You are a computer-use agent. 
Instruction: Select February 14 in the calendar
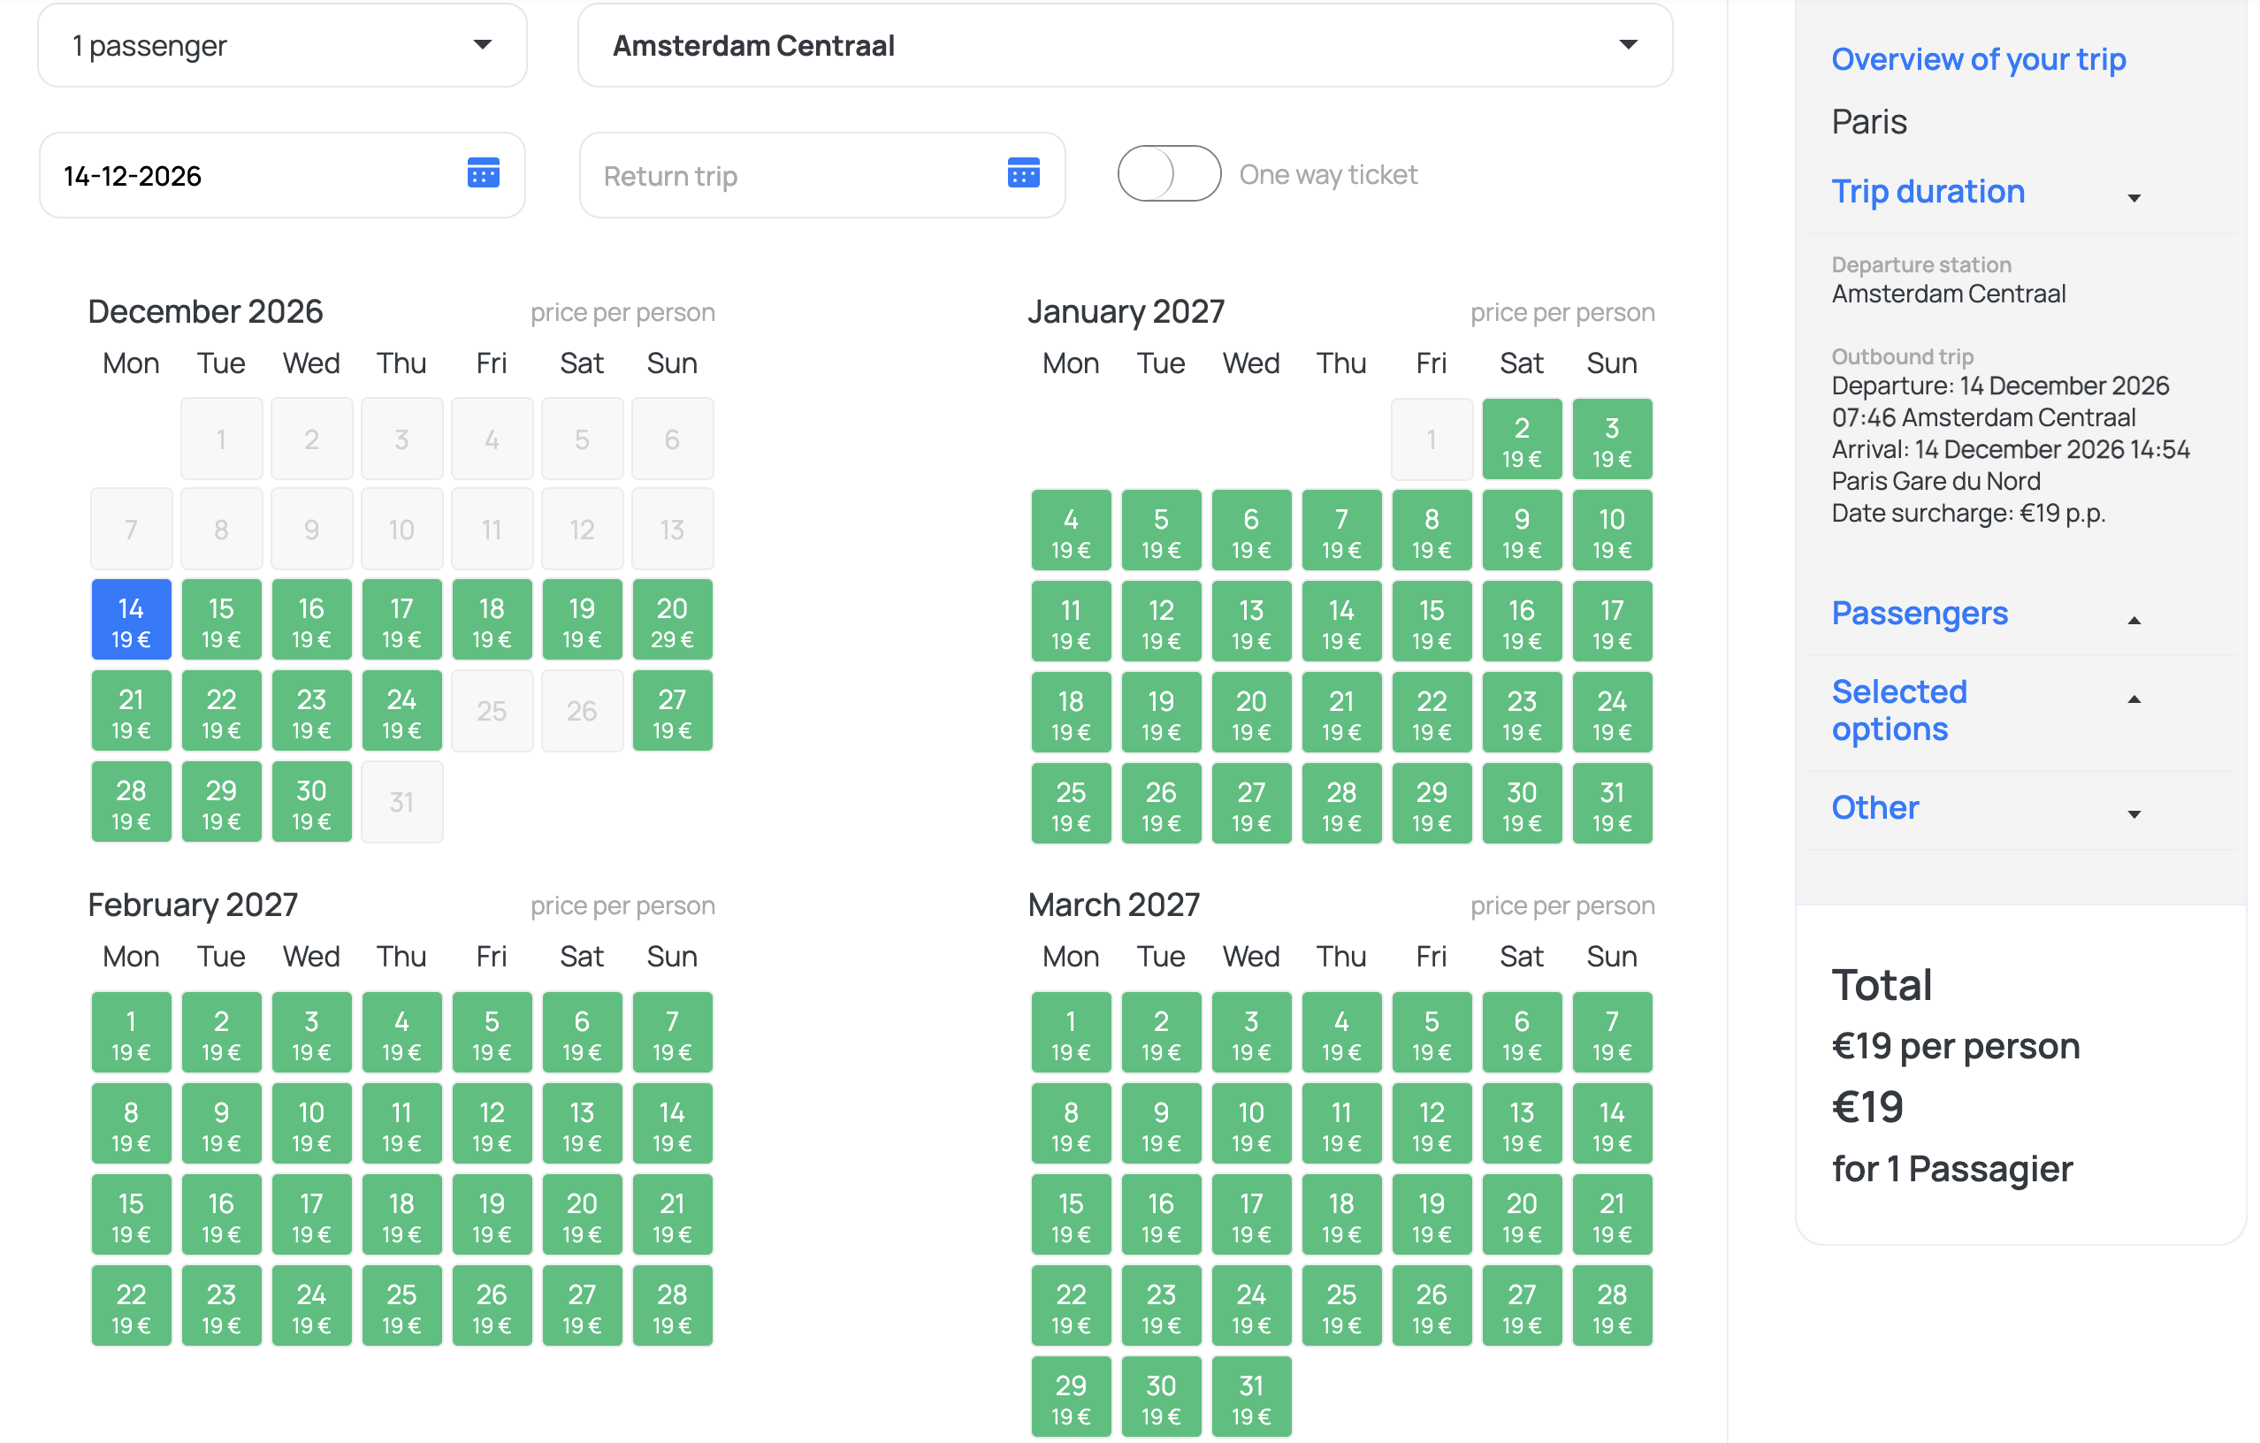click(672, 1124)
